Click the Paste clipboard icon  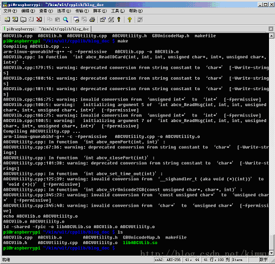click(58, 19)
